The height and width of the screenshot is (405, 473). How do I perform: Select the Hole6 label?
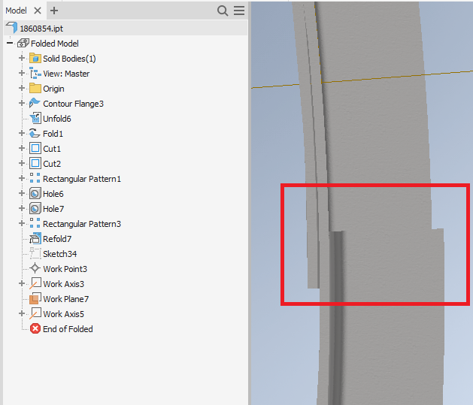(x=53, y=194)
